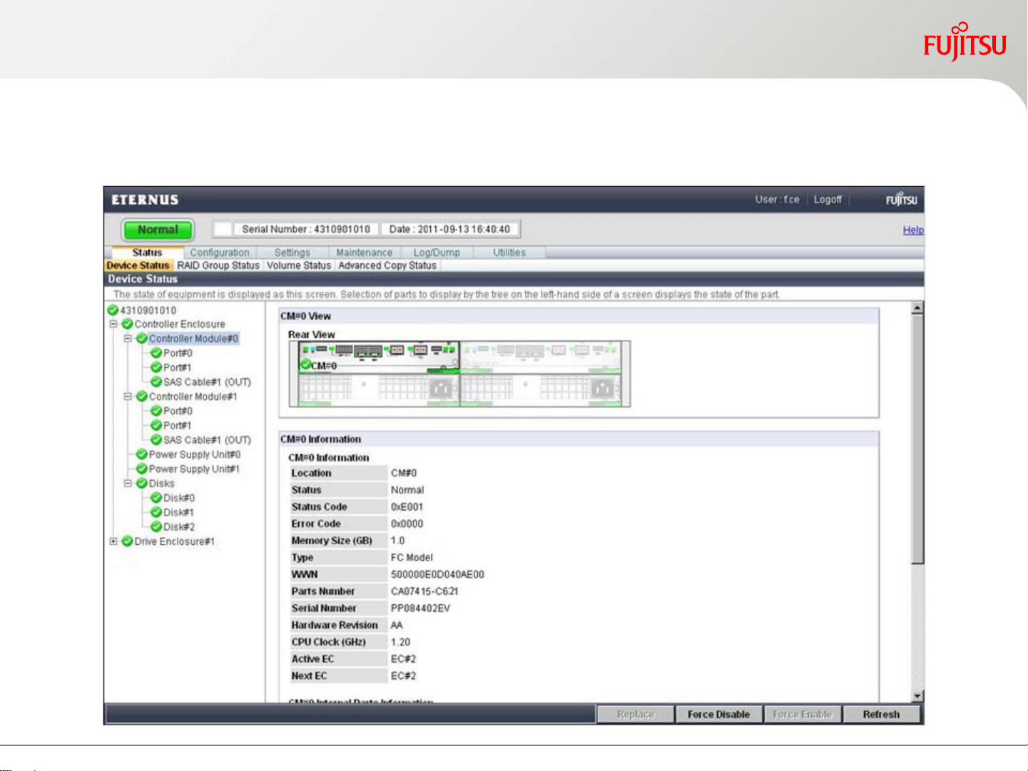Switch to the Configuration tab
The image size is (1028, 771).
[x=220, y=252]
